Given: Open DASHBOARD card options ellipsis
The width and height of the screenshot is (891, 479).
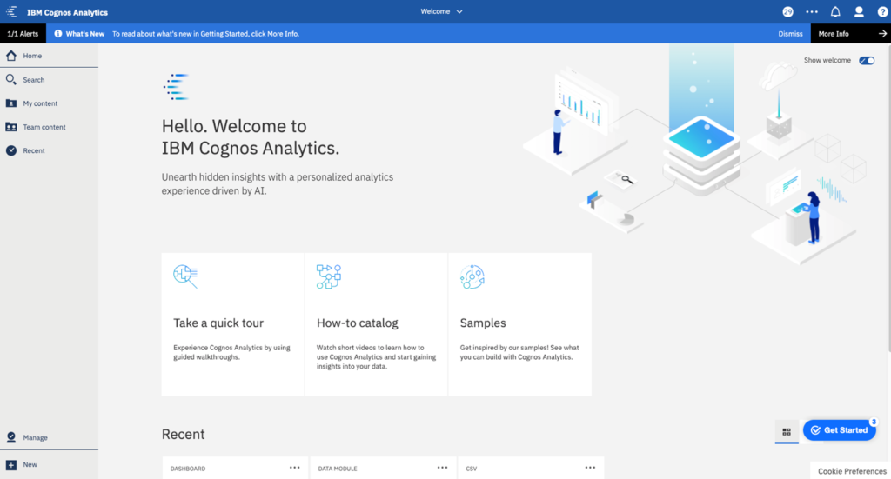Looking at the screenshot, I should (x=294, y=468).
